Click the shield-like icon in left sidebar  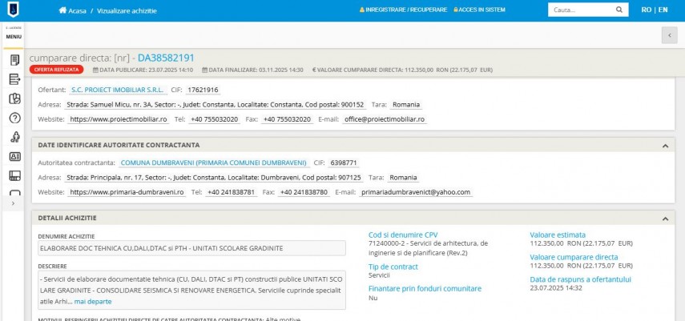coord(14,98)
